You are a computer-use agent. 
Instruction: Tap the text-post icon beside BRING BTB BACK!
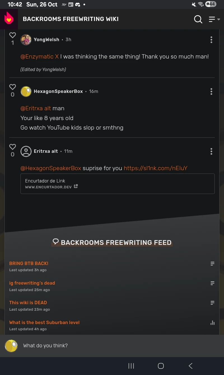pyautogui.click(x=212, y=263)
